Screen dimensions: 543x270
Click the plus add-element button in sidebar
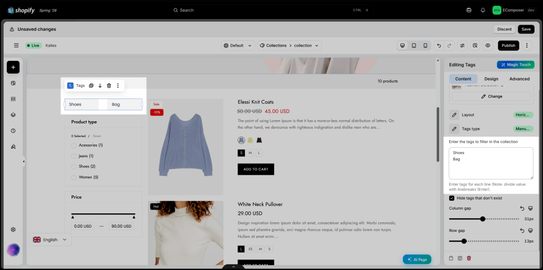click(x=13, y=67)
